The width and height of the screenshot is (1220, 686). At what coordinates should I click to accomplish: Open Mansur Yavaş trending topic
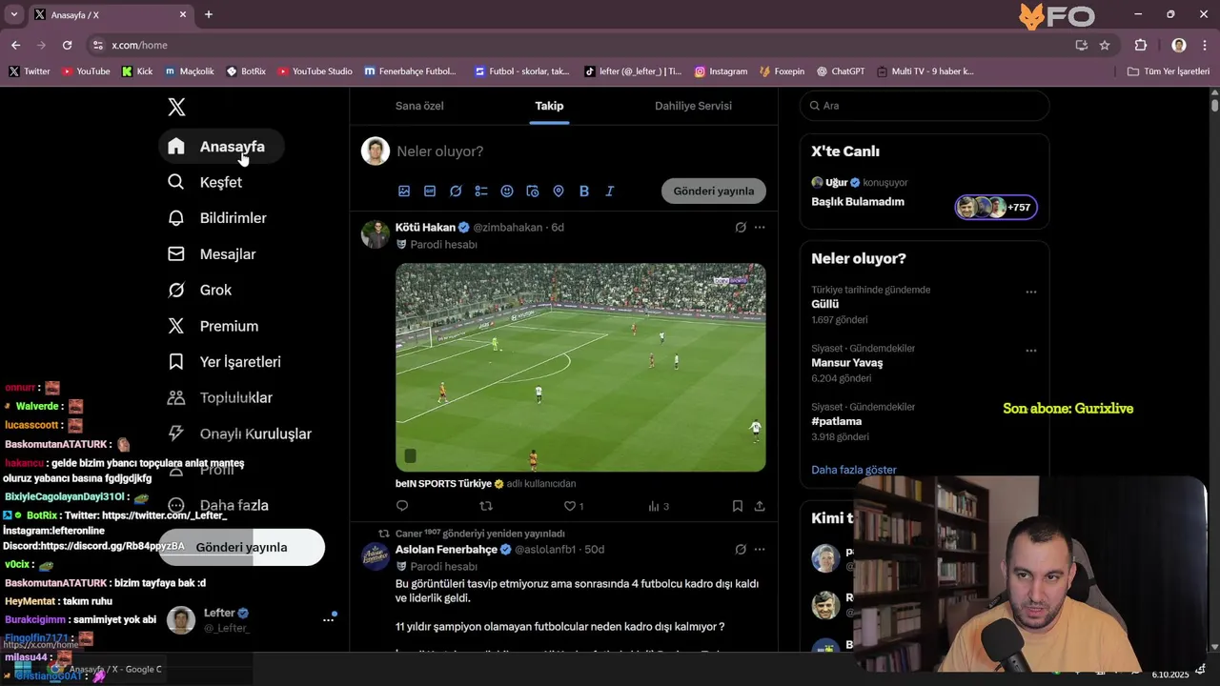pyautogui.click(x=847, y=363)
